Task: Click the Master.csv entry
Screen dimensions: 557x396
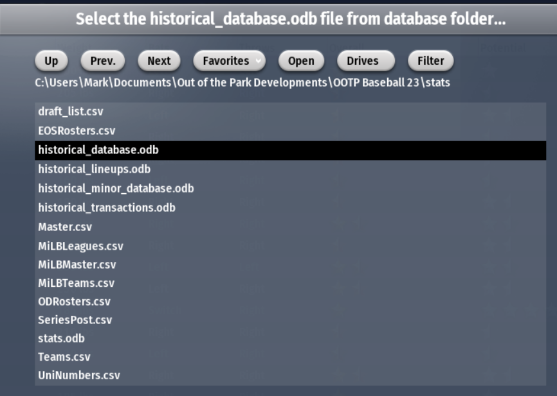Action: [65, 227]
